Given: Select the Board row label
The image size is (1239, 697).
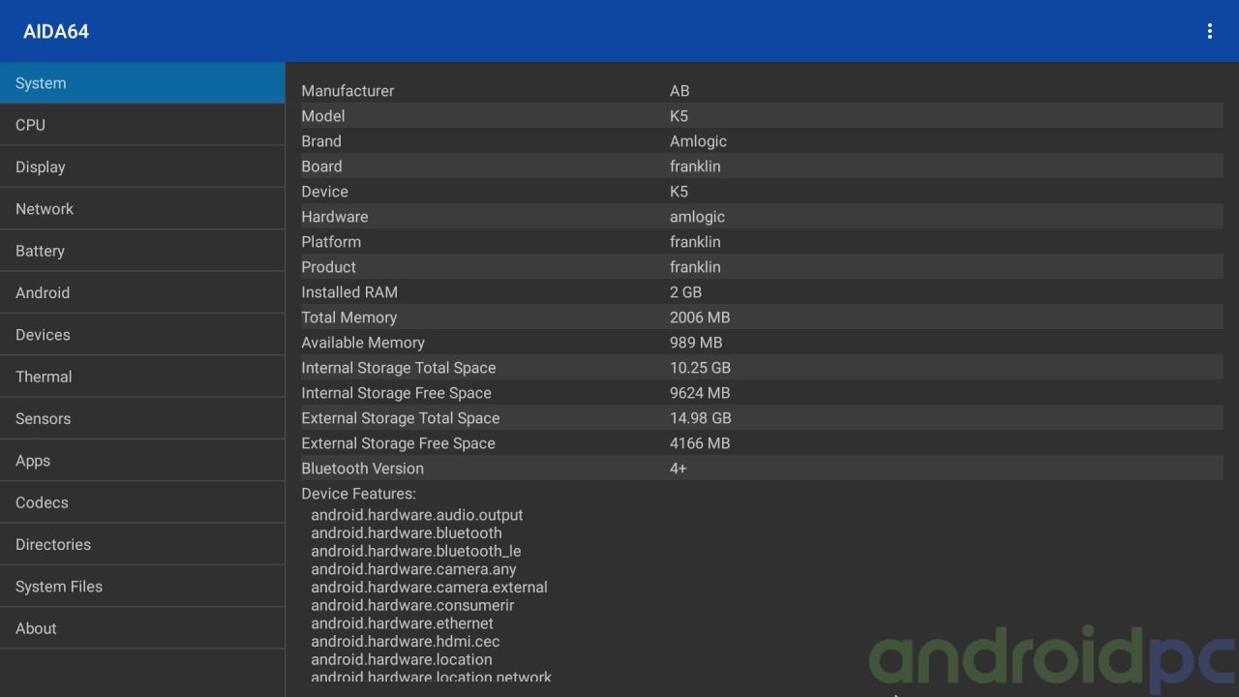Looking at the screenshot, I should (x=321, y=167).
